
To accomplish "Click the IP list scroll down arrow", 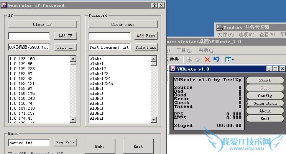I will pyautogui.click(x=73, y=119).
